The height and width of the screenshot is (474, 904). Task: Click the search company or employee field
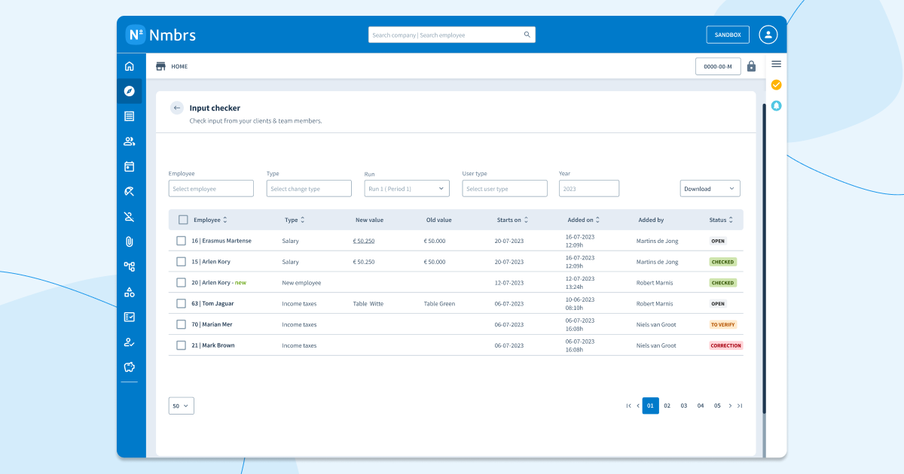[x=452, y=35]
